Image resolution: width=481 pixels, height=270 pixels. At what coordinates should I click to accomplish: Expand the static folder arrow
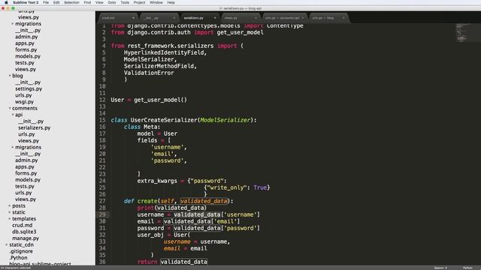[10, 212]
